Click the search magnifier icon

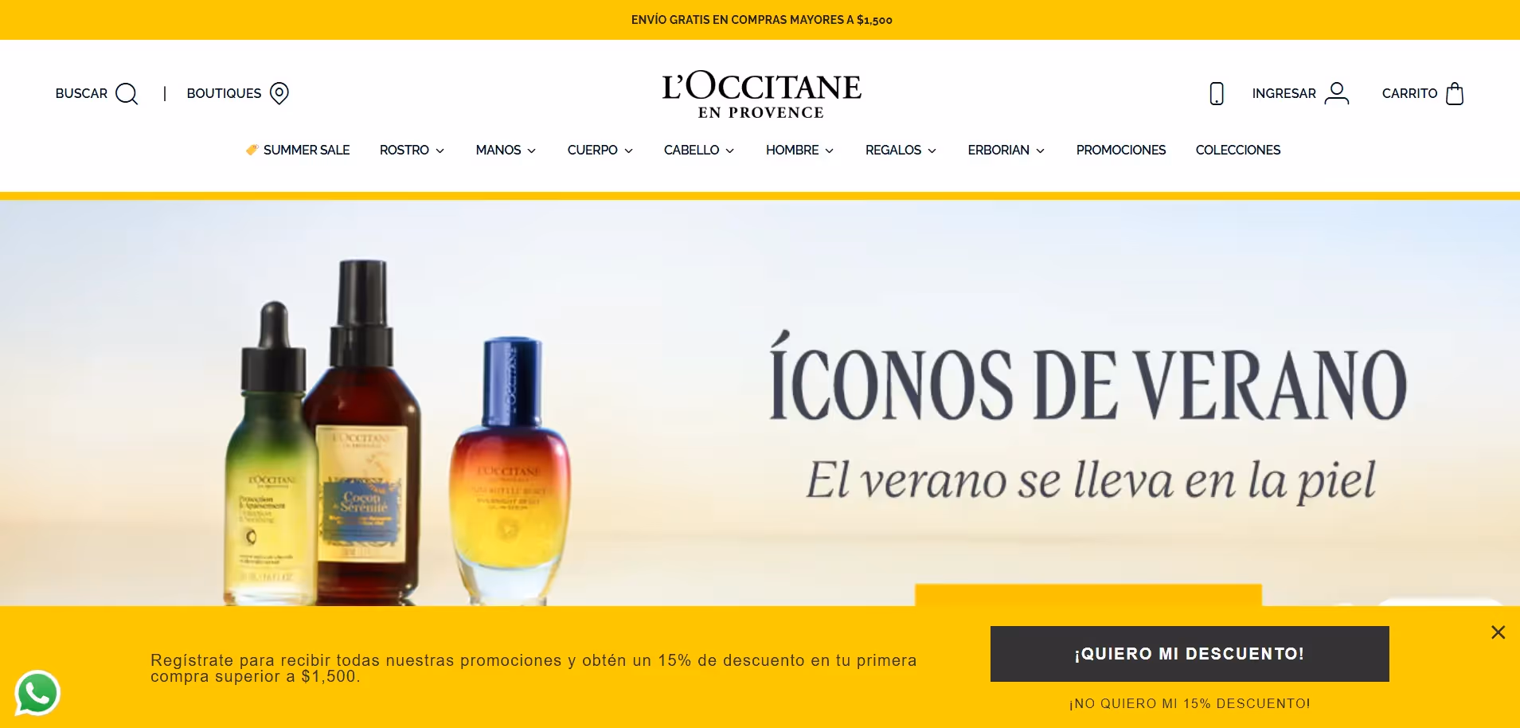coord(127,93)
